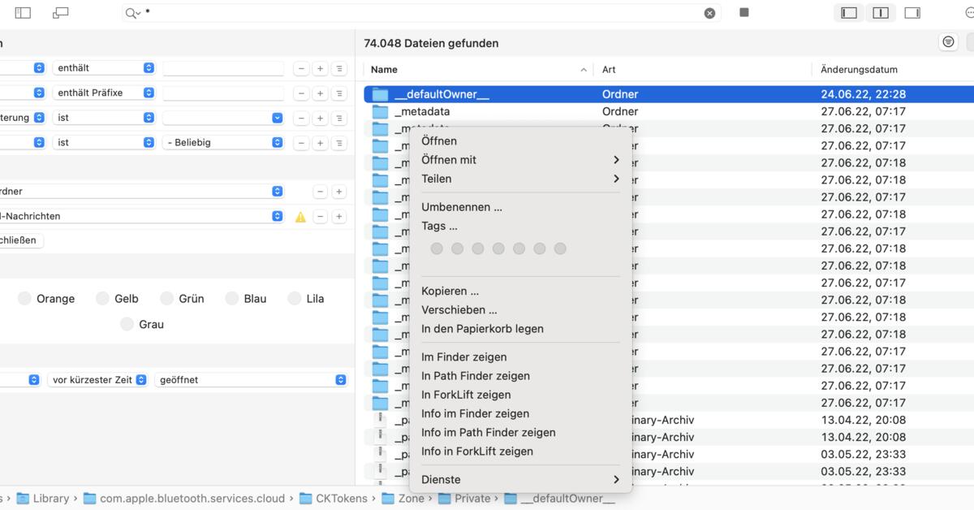Viewport: 974px width, 510px height.
Task: Open the 'vor kürzester Zeit' dropdown
Action: 99,379
